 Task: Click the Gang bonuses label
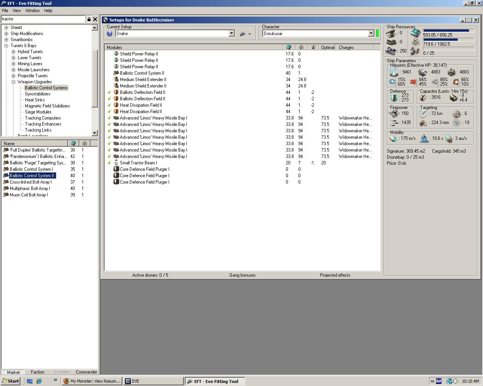point(242,275)
